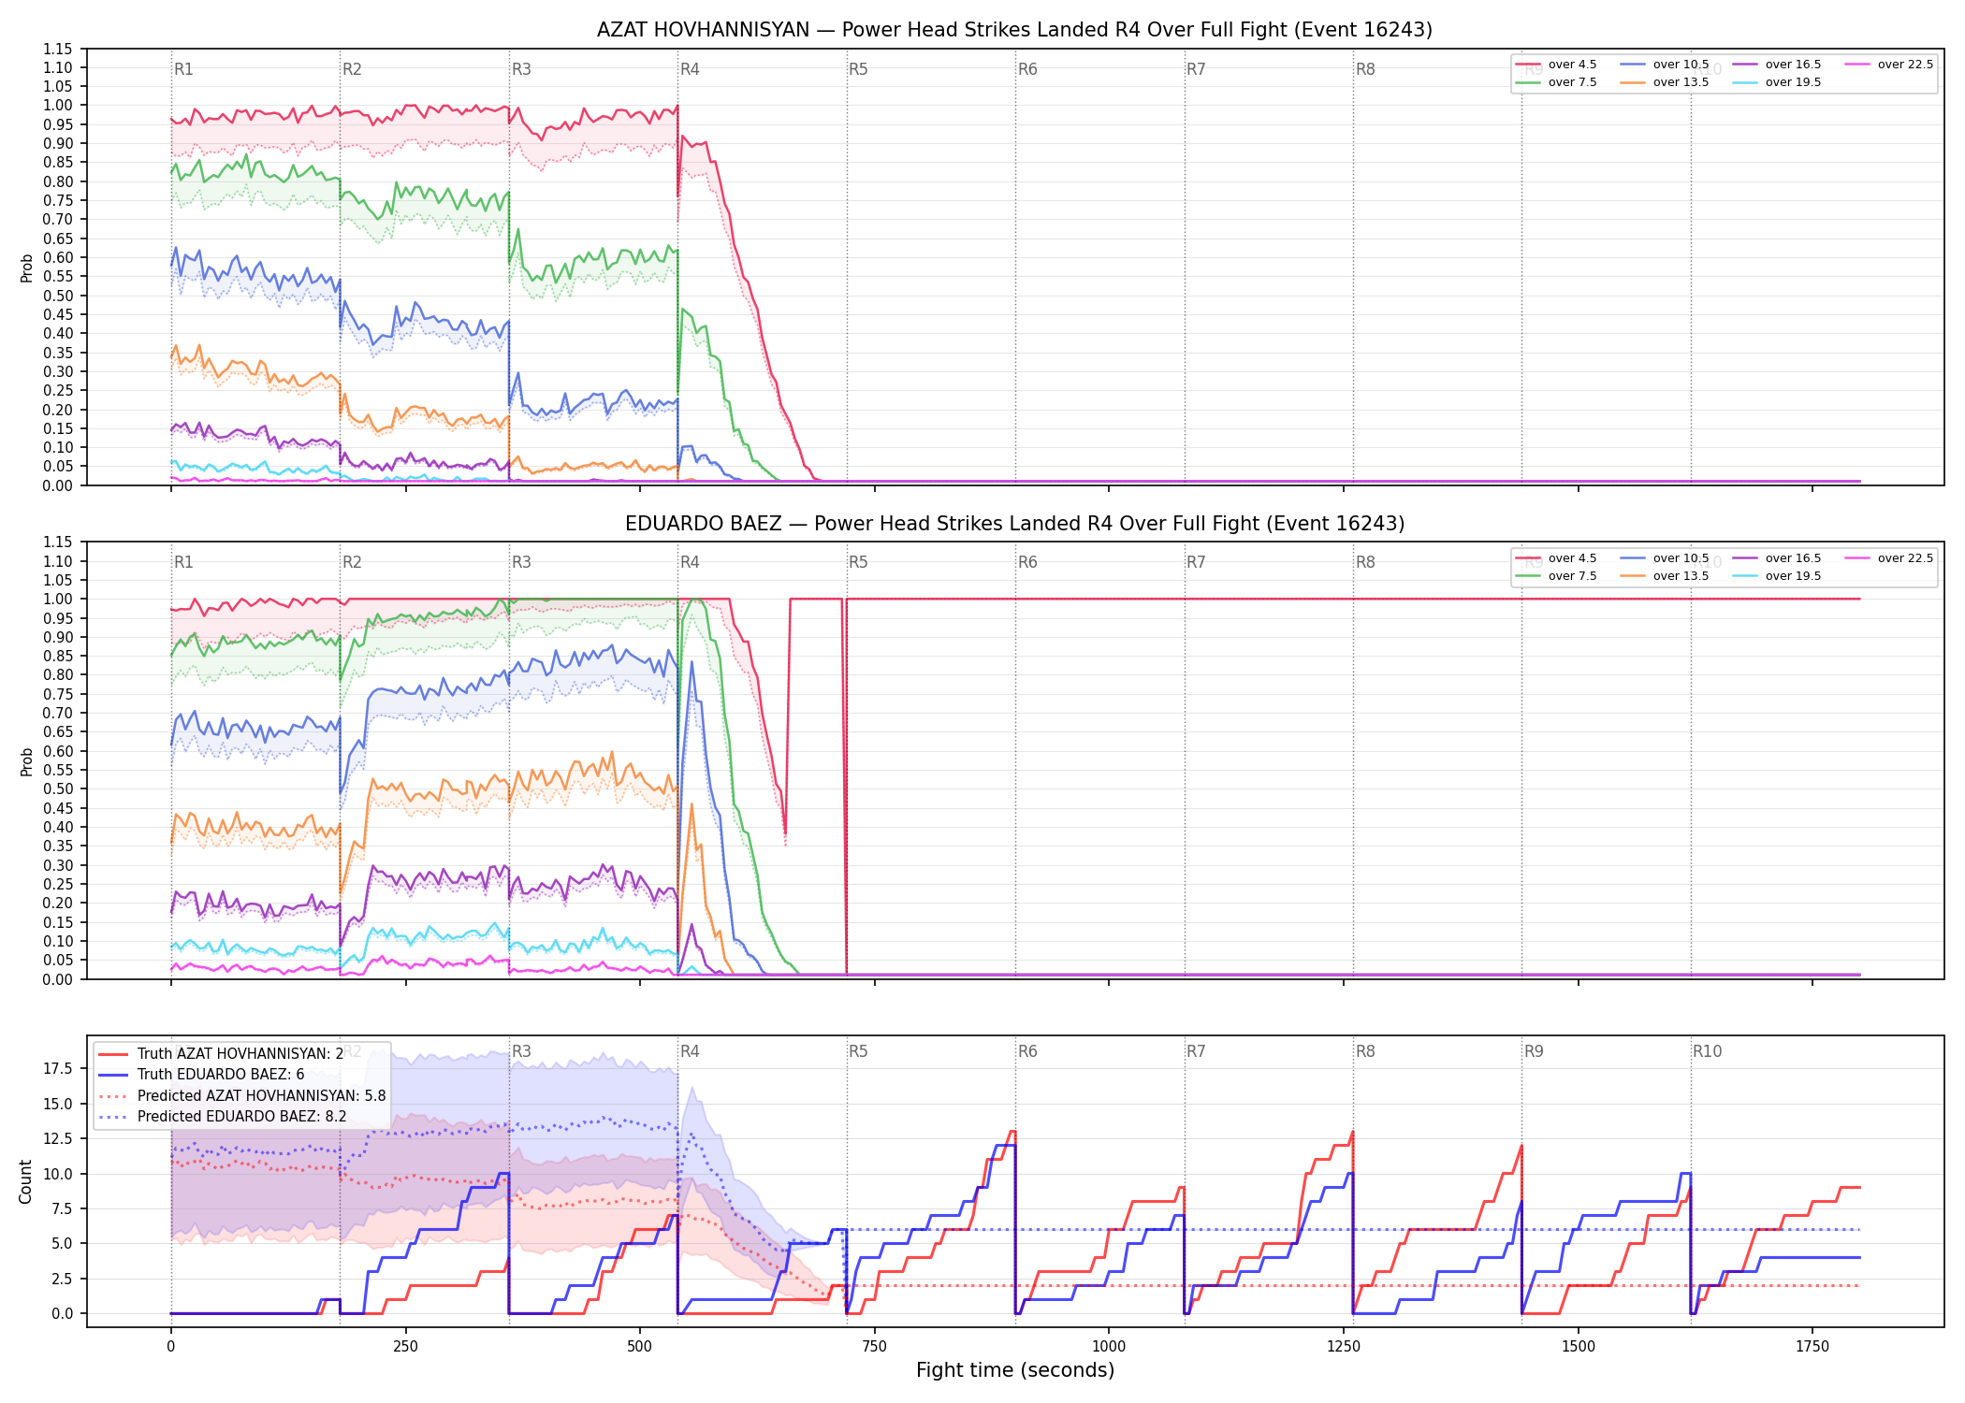Click the 1.15 tick on the top chart's Prob axis
The height and width of the screenshot is (1403, 1965).
click(x=58, y=49)
